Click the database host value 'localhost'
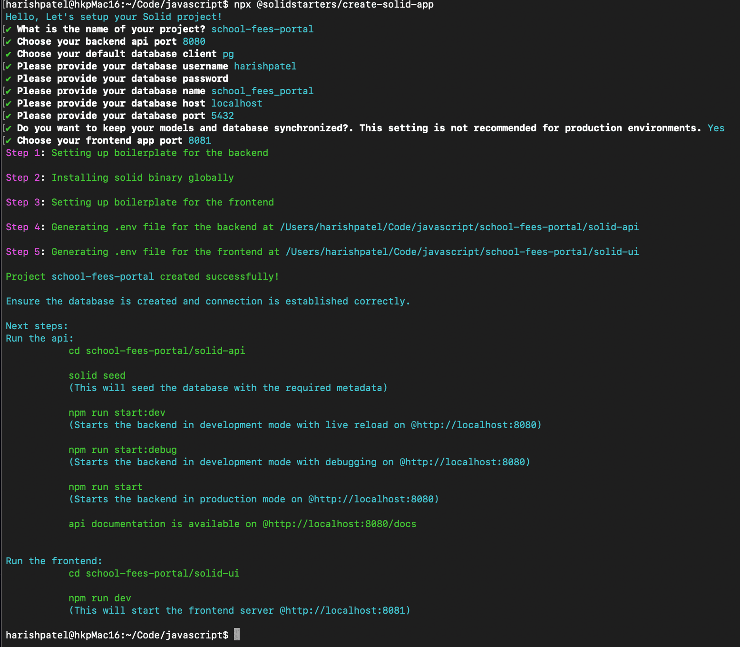Image resolution: width=740 pixels, height=647 pixels. (237, 103)
